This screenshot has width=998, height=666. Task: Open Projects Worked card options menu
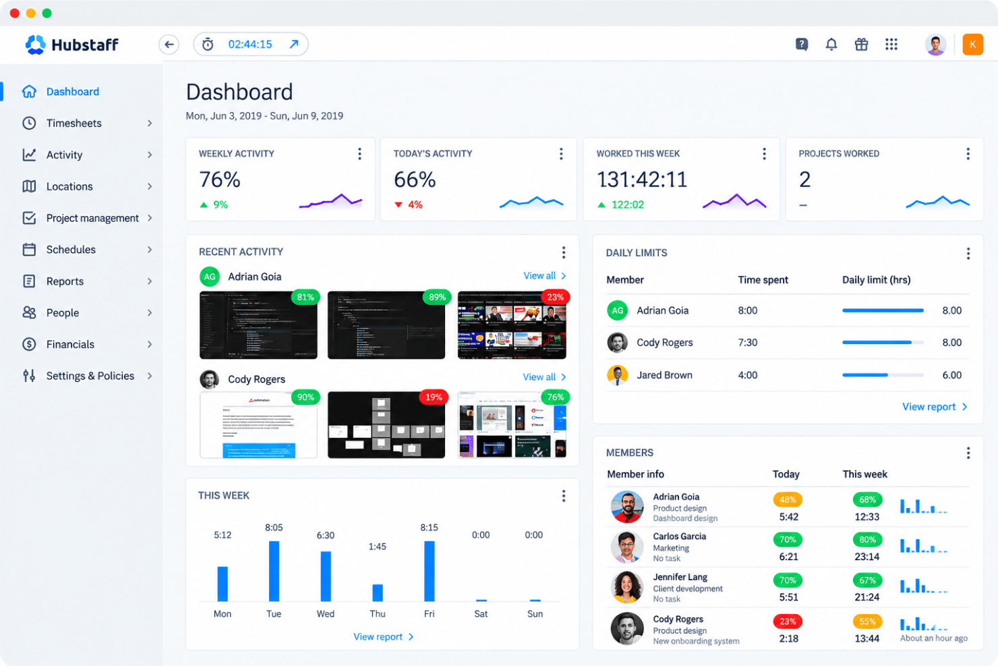click(x=968, y=154)
